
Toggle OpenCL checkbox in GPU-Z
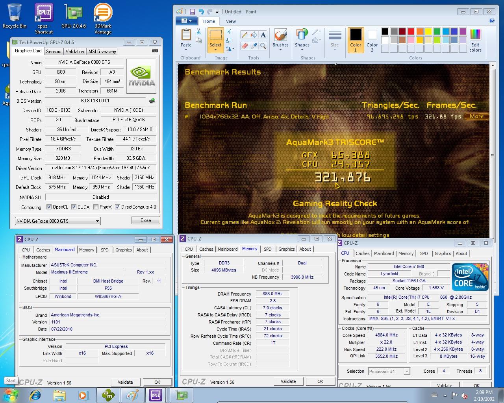click(49, 207)
